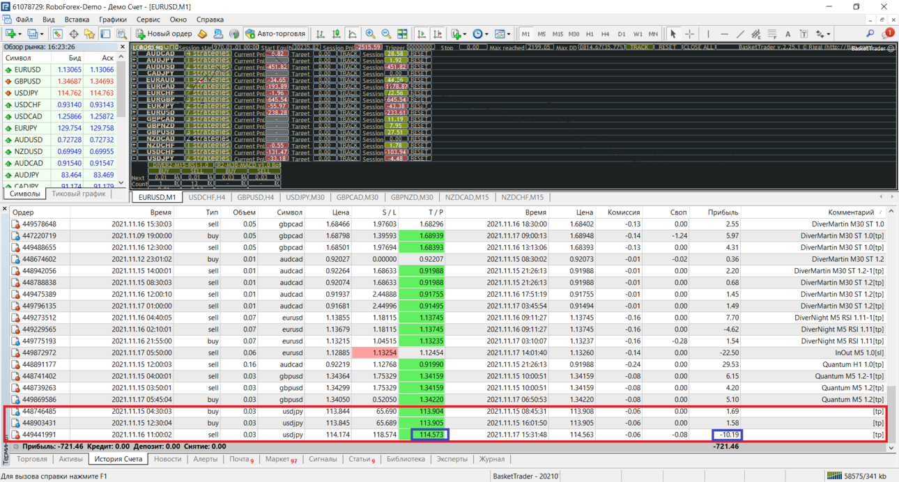Expand the AUDCAD row in the BasketTrader panel

click(x=135, y=54)
